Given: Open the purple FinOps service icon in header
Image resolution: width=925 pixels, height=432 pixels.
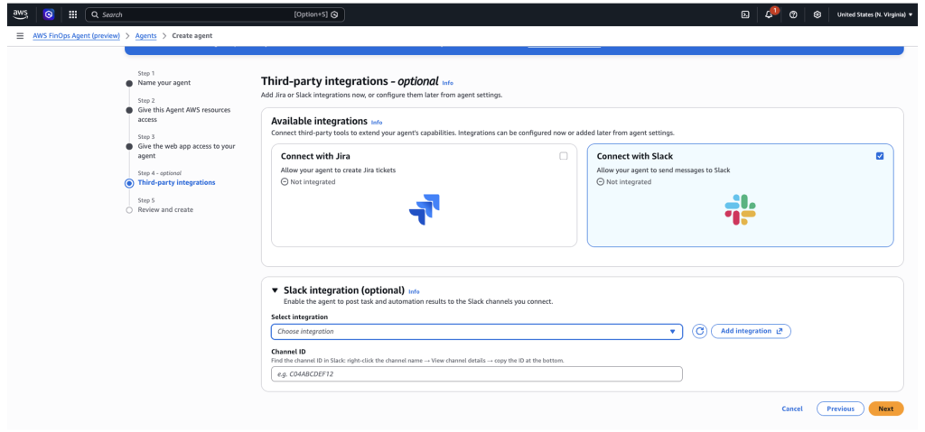Looking at the screenshot, I should click(49, 14).
